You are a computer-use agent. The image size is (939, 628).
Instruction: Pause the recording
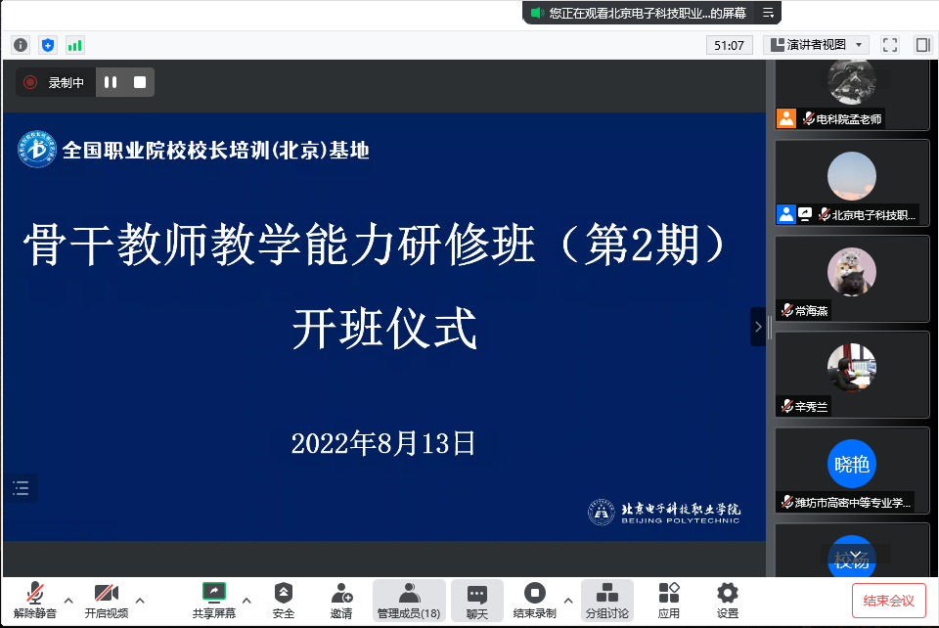pyautogui.click(x=111, y=83)
